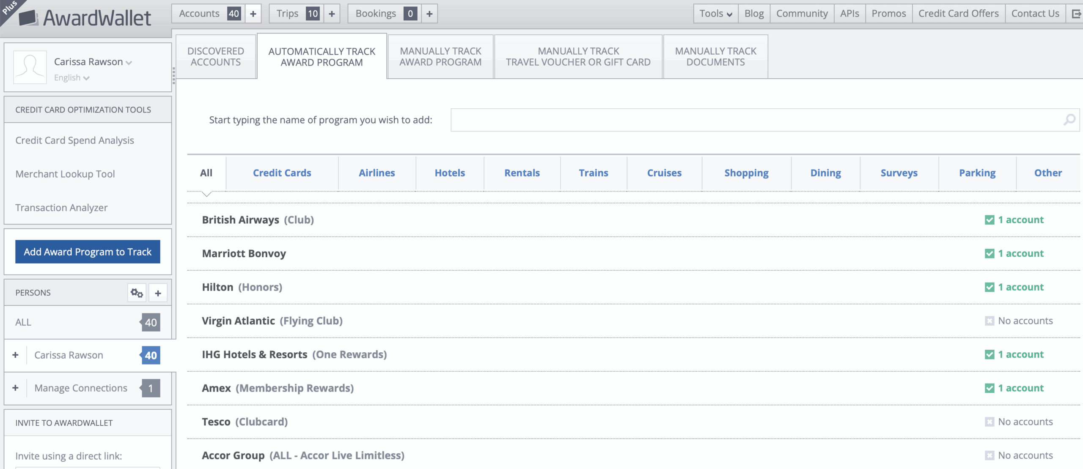Click the add person plus icon
This screenshot has width=1083, height=469.
158,293
